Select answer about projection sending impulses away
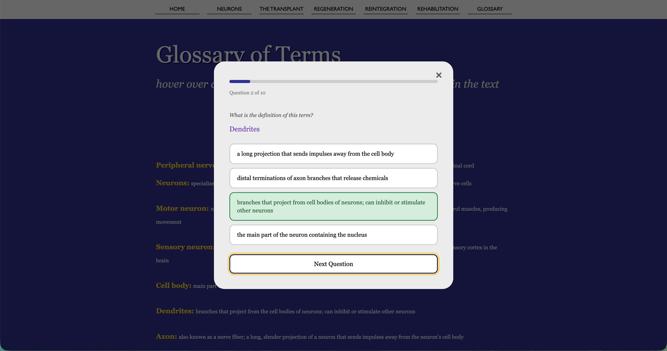Viewport: 667px width, 351px height. click(333, 154)
